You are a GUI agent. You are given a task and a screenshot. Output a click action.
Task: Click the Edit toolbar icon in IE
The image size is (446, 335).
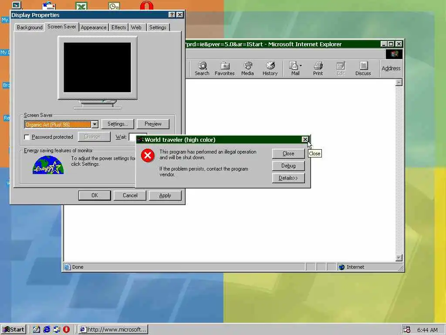(x=341, y=68)
